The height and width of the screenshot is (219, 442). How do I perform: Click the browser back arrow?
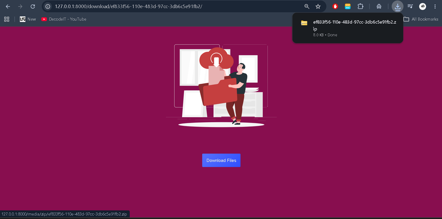tap(8, 6)
